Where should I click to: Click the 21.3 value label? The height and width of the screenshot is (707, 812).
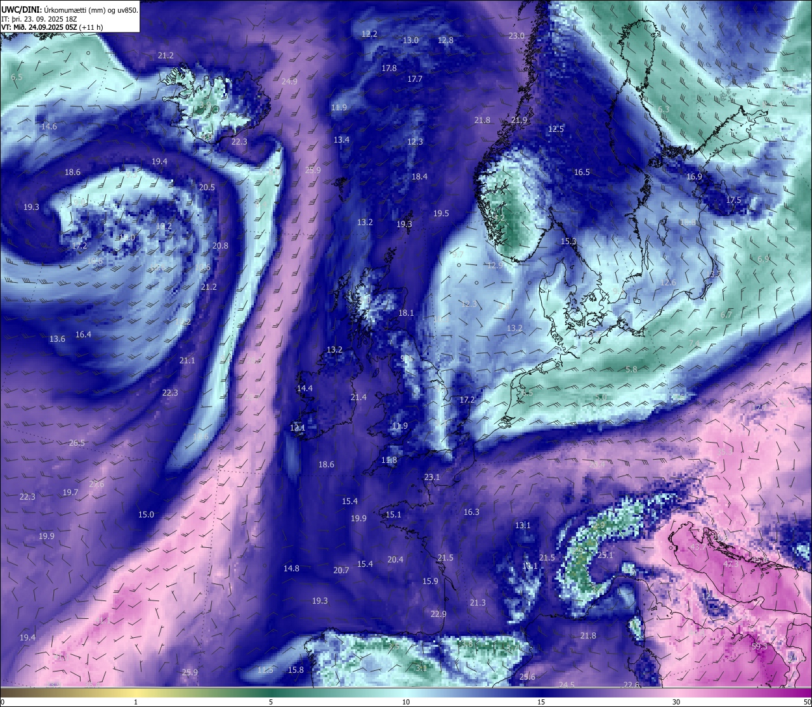pos(478,602)
